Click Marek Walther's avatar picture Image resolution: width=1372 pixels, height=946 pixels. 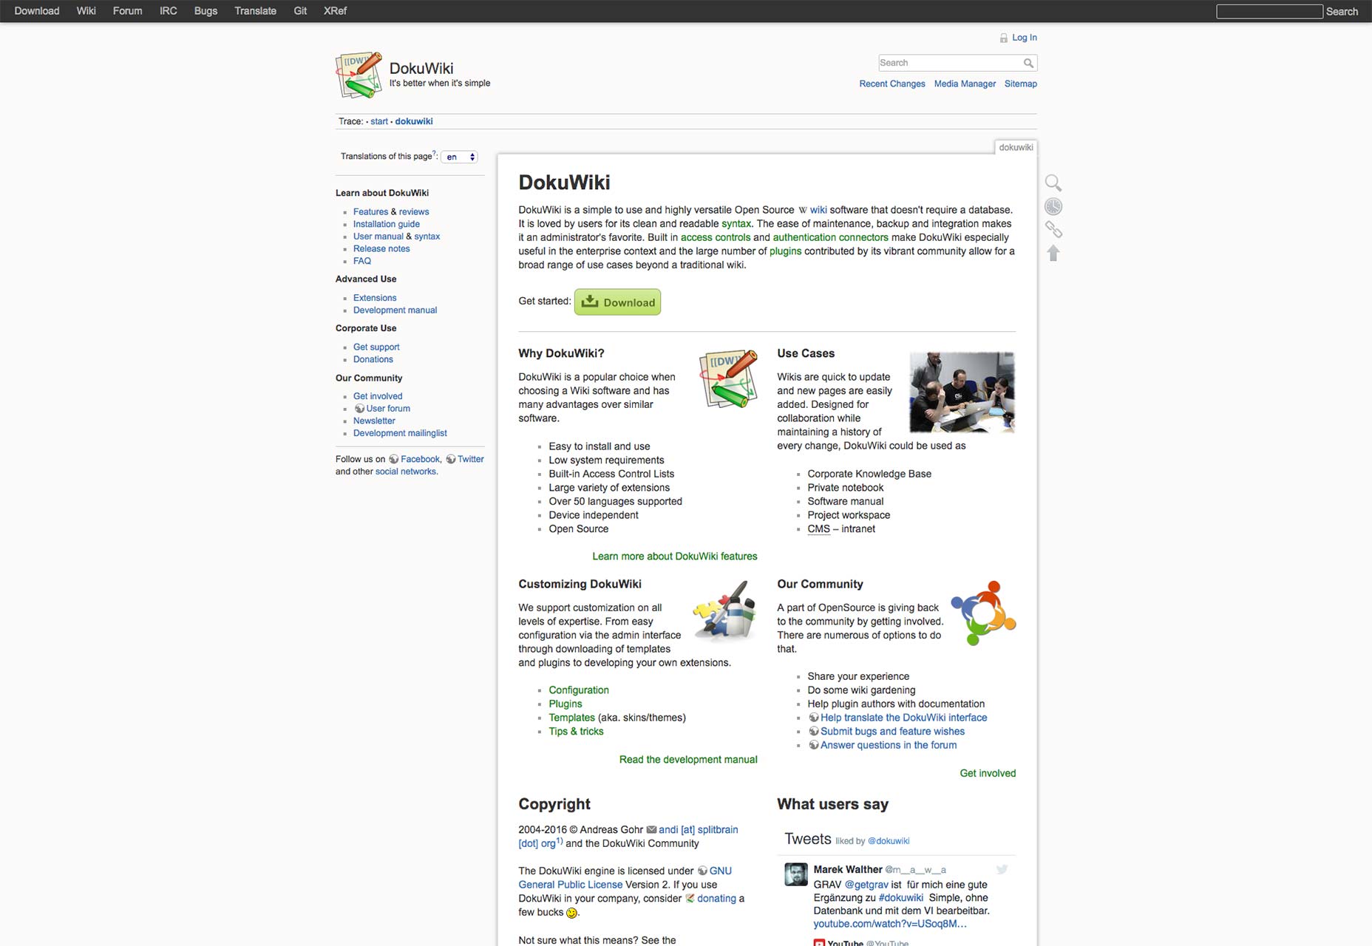(x=795, y=874)
